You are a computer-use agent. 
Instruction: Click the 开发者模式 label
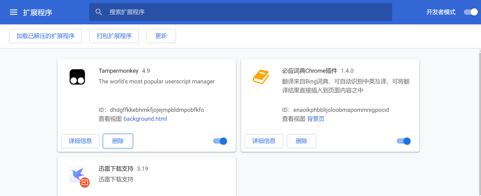pos(441,12)
